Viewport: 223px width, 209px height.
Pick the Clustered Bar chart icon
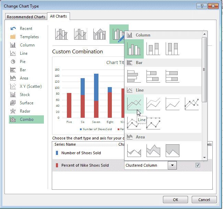tap(134, 76)
